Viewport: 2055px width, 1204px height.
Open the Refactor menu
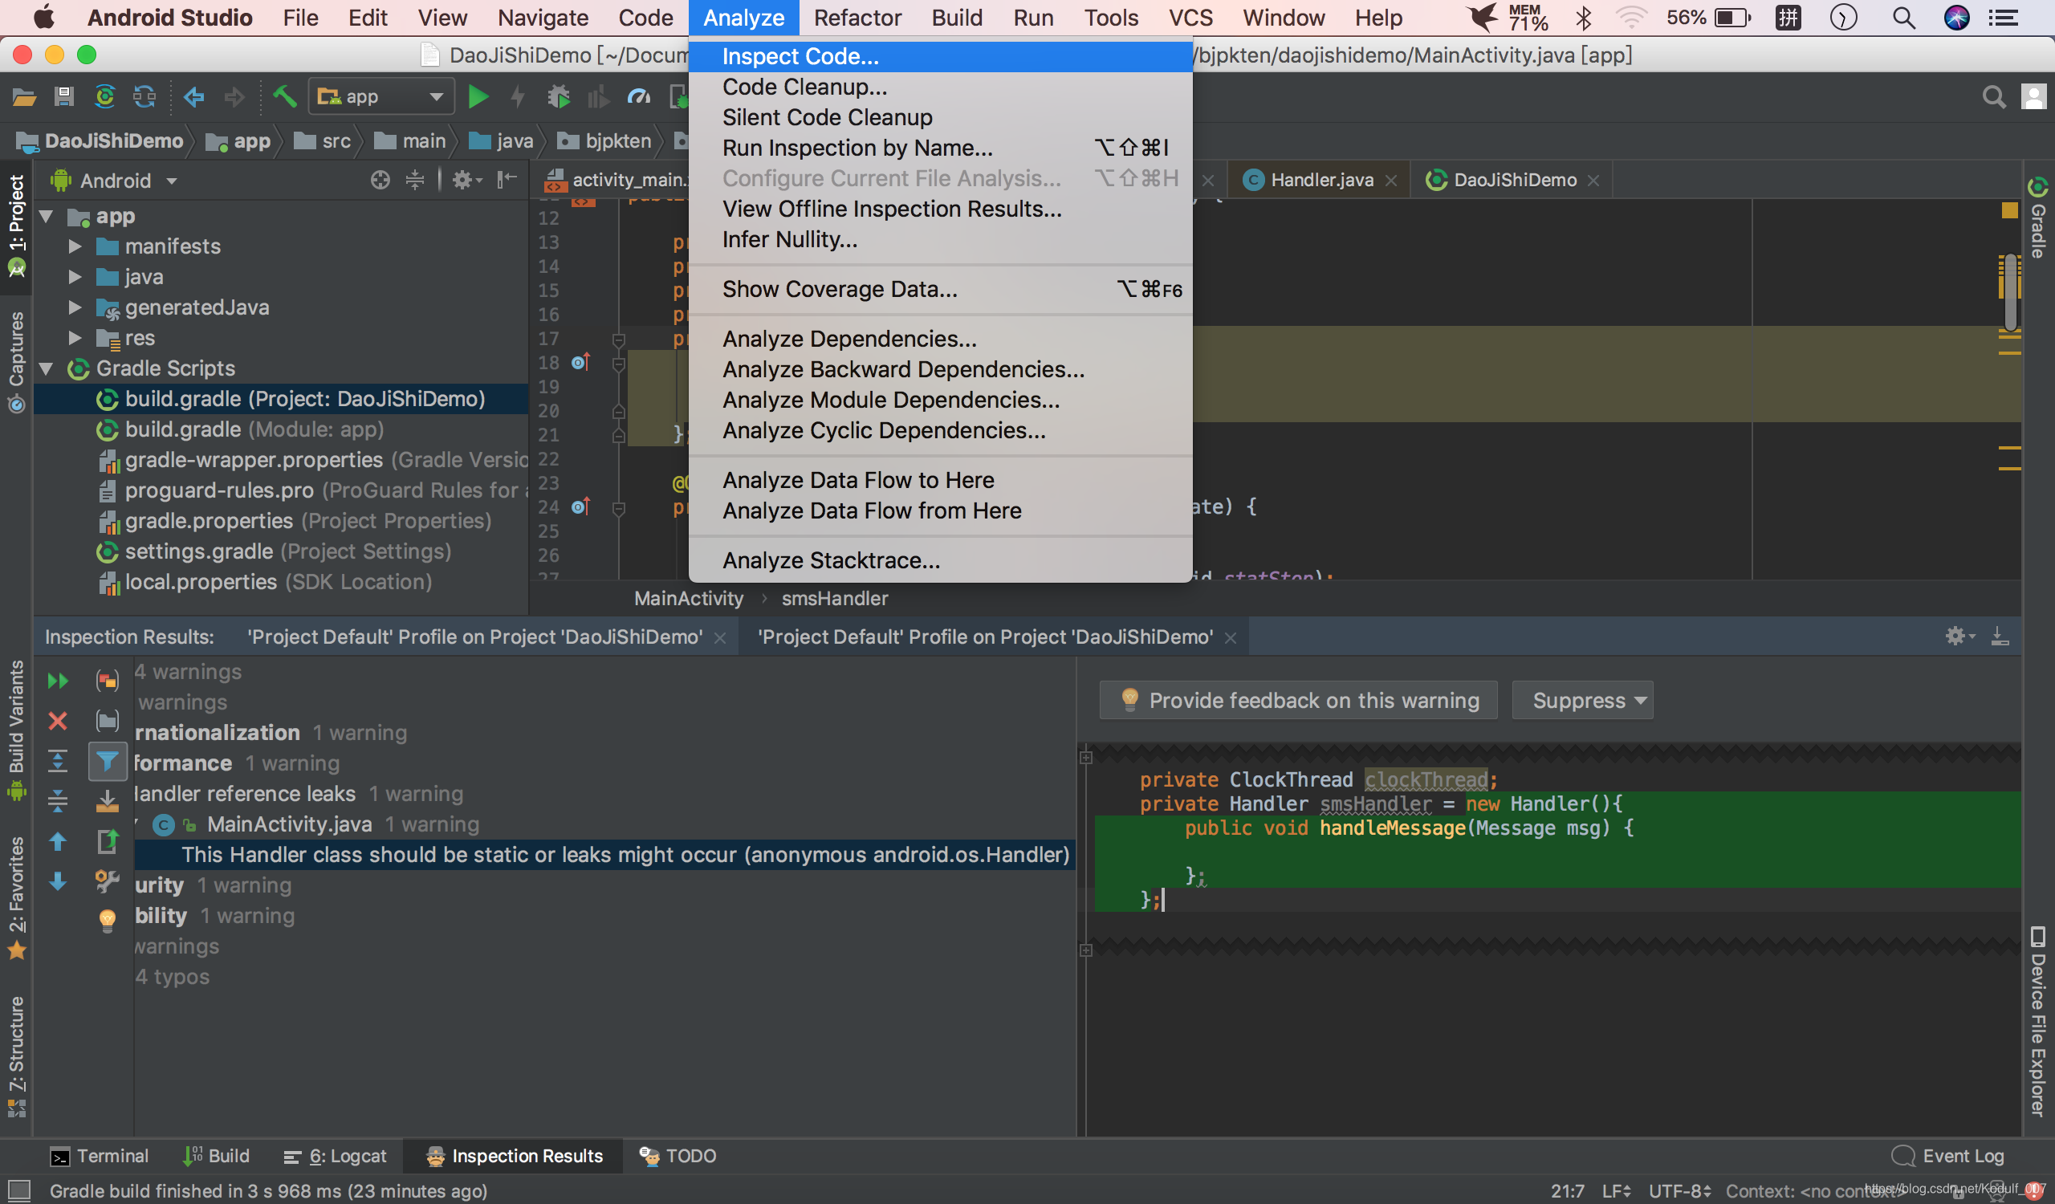click(857, 18)
